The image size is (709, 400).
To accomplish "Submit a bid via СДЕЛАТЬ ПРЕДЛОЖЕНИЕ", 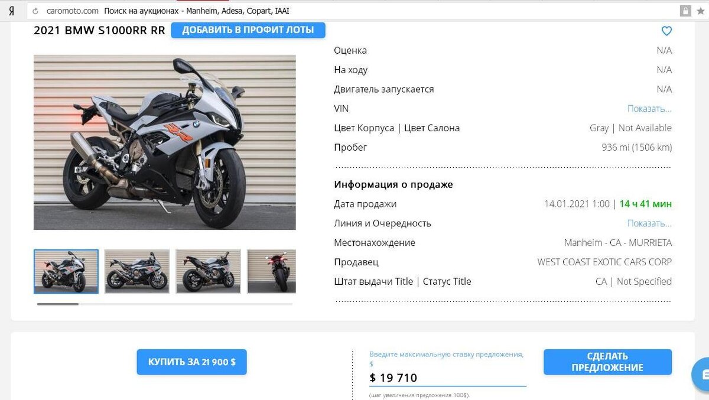I will 607,361.
